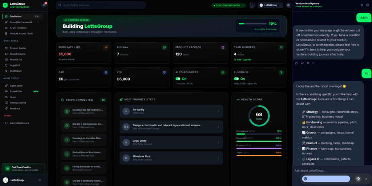Save the first chat reply
The width and height of the screenshot is (372, 186).
(x=308, y=63)
